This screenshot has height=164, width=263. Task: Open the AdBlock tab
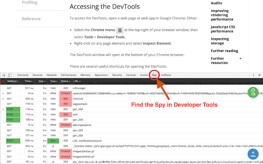point(166,75)
